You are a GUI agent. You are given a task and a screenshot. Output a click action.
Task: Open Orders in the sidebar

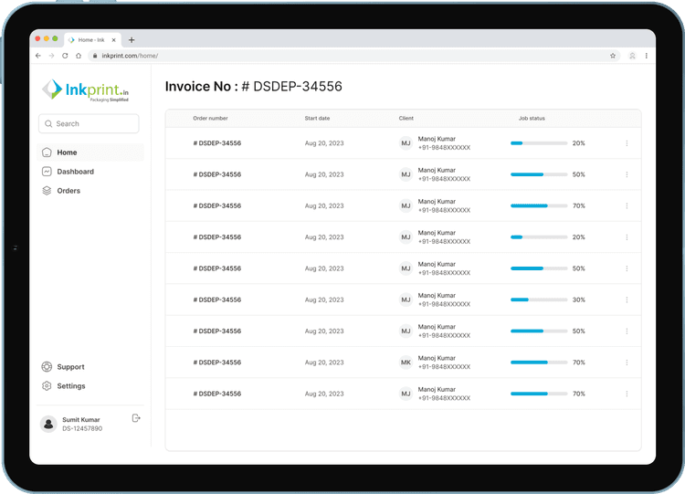pos(68,191)
